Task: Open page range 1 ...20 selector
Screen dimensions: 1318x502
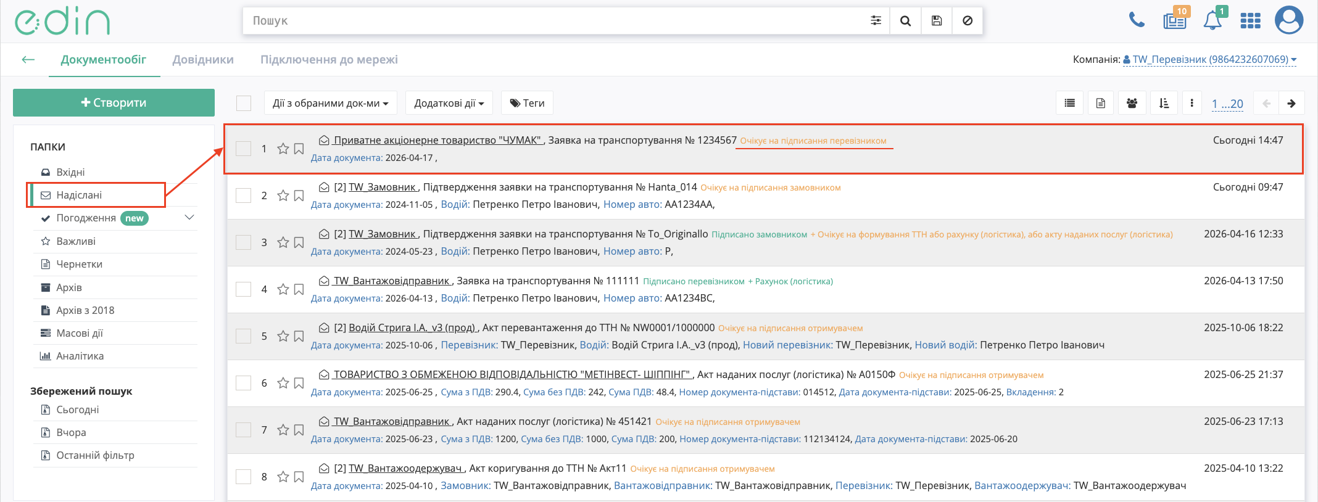Action: point(1227,104)
